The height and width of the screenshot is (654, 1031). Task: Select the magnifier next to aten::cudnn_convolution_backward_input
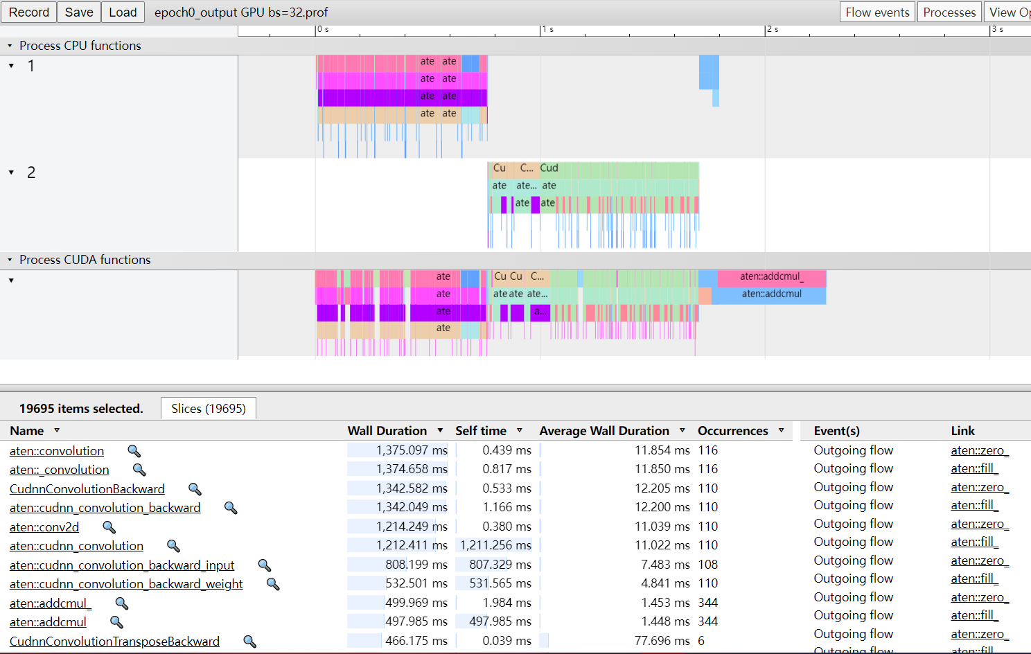click(x=264, y=565)
